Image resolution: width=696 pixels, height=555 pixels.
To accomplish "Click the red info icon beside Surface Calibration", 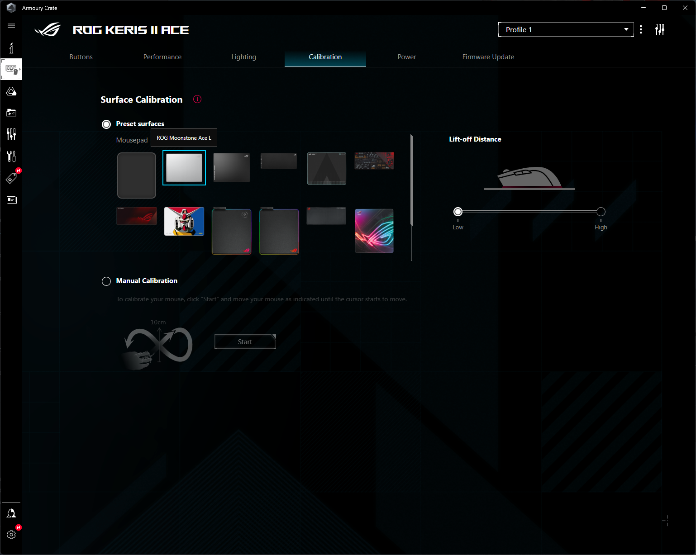I will point(197,99).
